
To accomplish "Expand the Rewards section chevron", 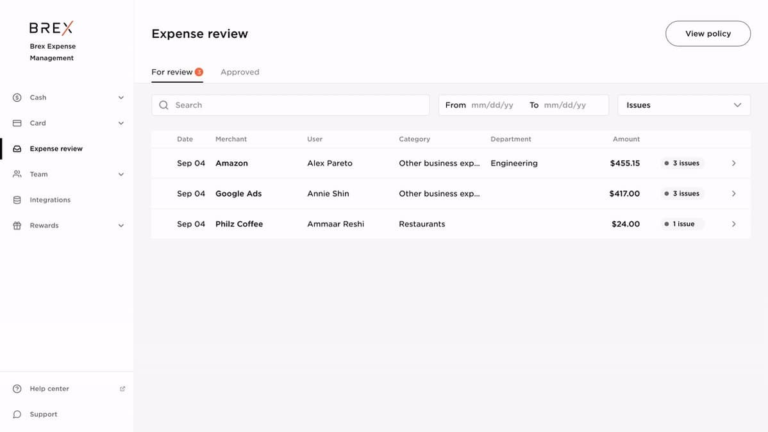I will click(121, 226).
